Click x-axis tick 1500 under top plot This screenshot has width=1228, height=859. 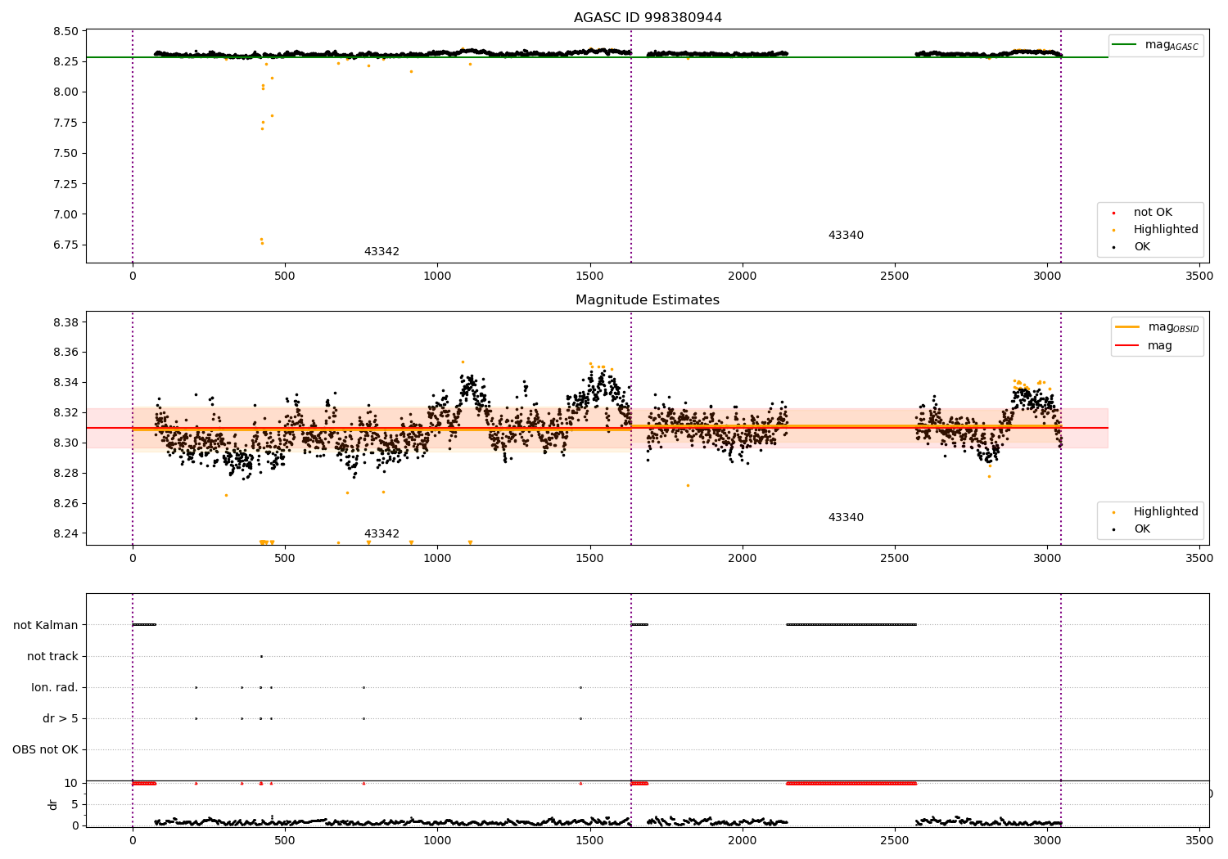pyautogui.click(x=589, y=277)
